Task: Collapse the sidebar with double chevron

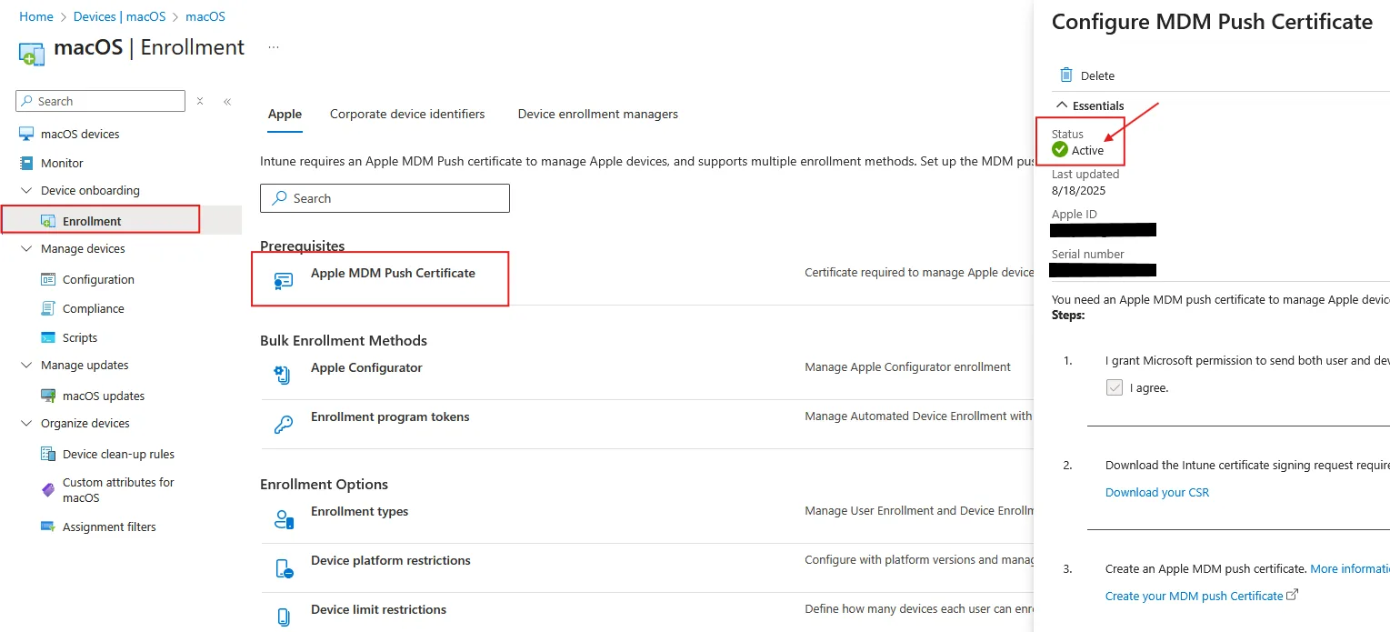Action: click(x=227, y=101)
